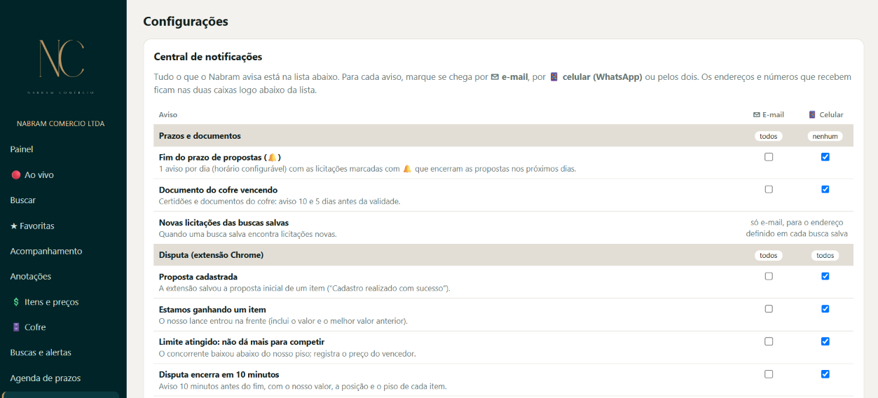Uncheck Celular for Disputa encerra em 10 minutos
The width and height of the screenshot is (878, 398).
point(825,374)
